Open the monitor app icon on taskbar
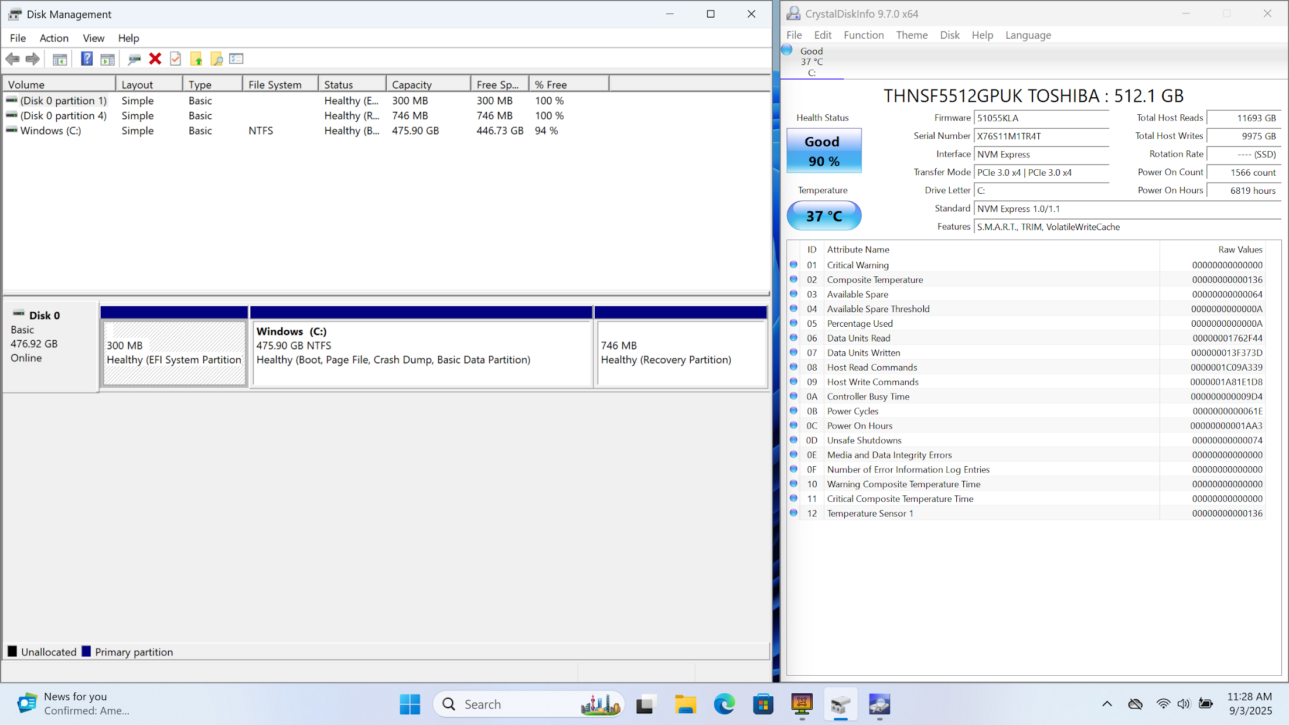This screenshot has width=1289, height=725. [802, 704]
